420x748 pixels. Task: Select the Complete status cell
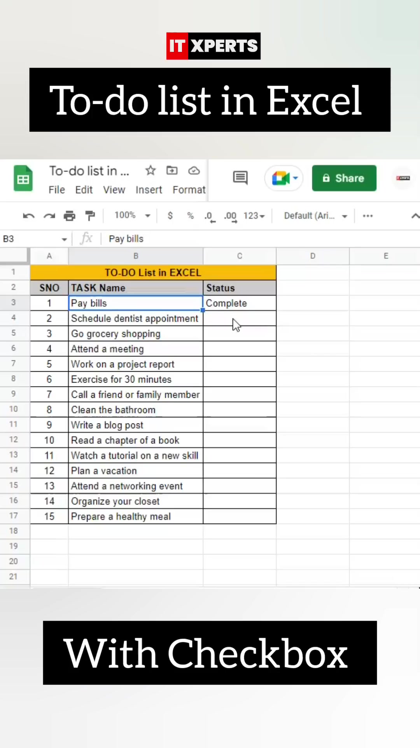[240, 303]
